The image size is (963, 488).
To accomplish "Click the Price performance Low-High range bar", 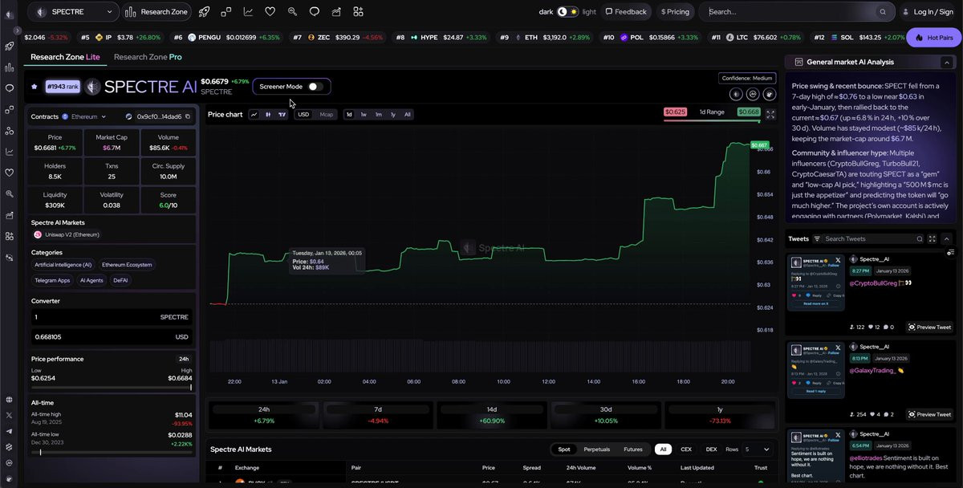I will point(112,387).
